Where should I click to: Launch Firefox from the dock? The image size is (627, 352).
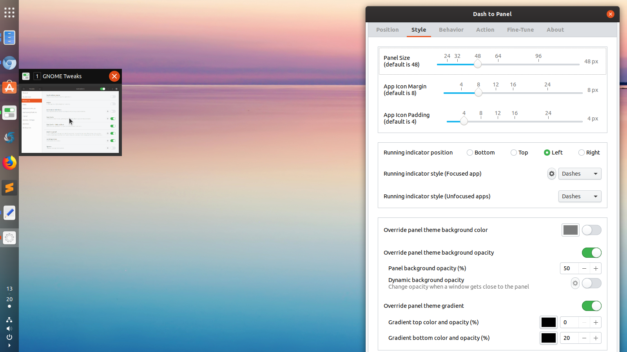tap(9, 162)
